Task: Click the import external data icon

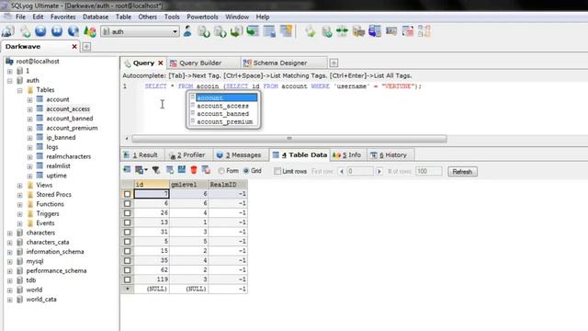Action: pos(204,31)
